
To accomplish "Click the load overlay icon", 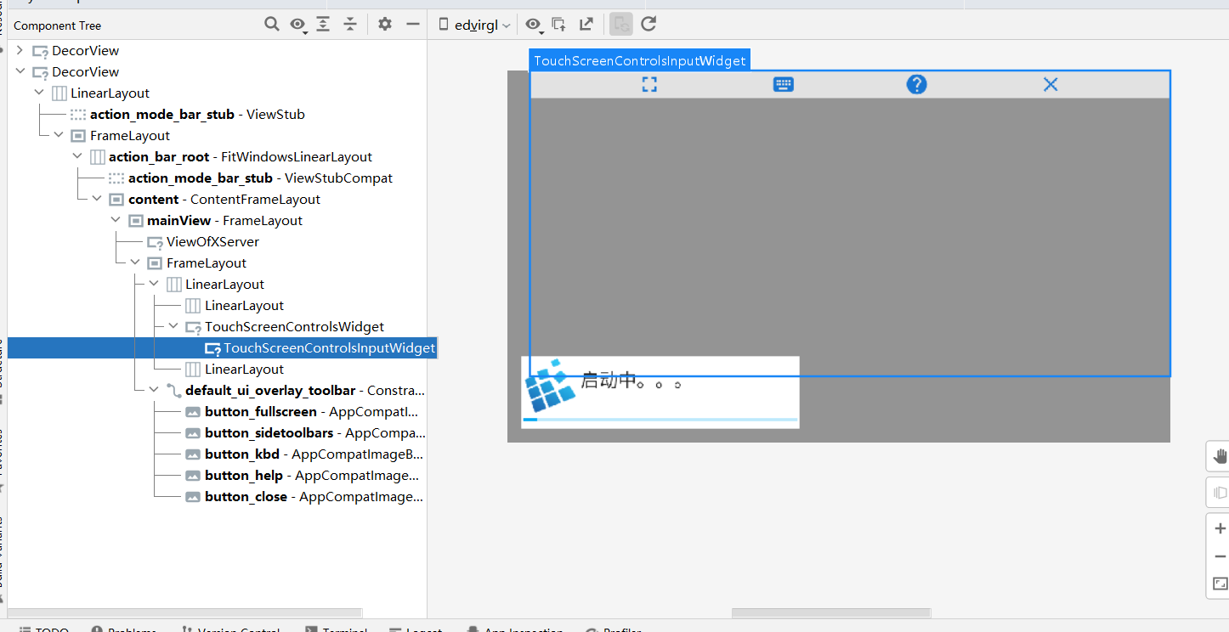I will (559, 25).
